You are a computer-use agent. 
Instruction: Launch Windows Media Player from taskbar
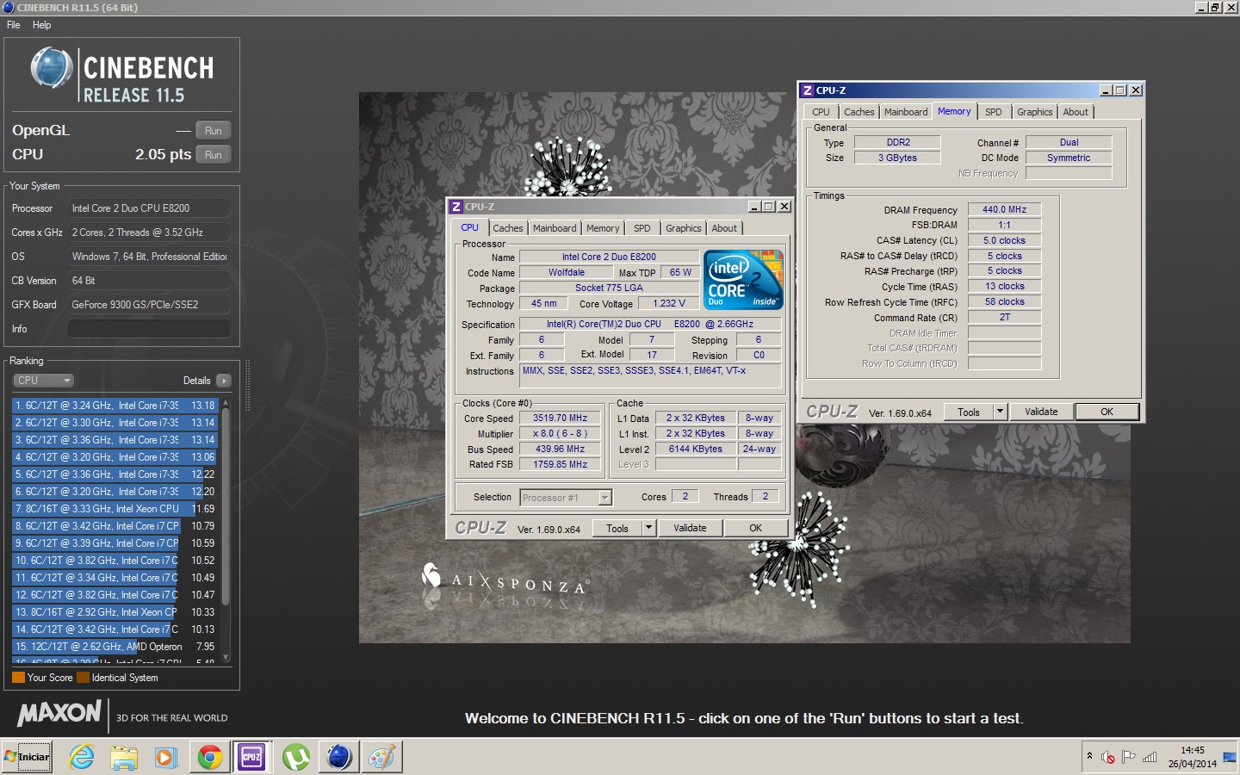[165, 757]
